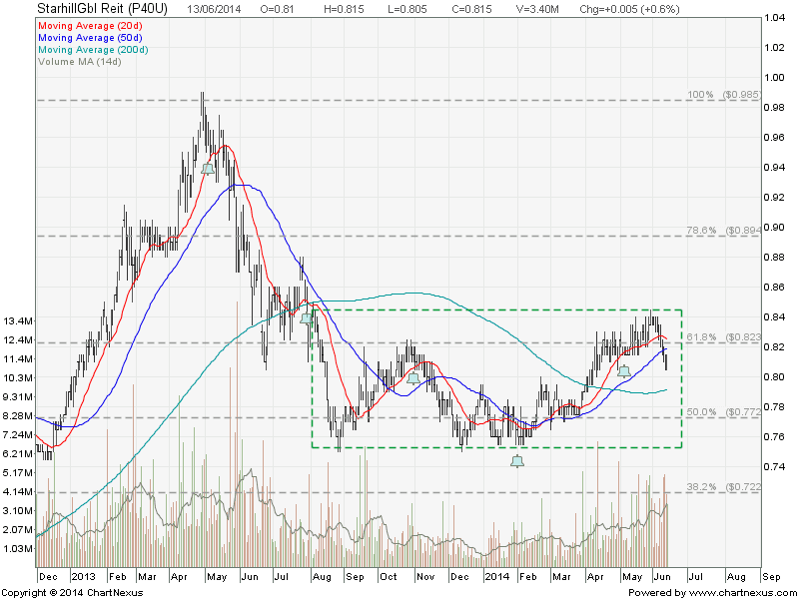This screenshot has width=799, height=599.
Task: Click the 0.92 price axis label
Action: 774,197
